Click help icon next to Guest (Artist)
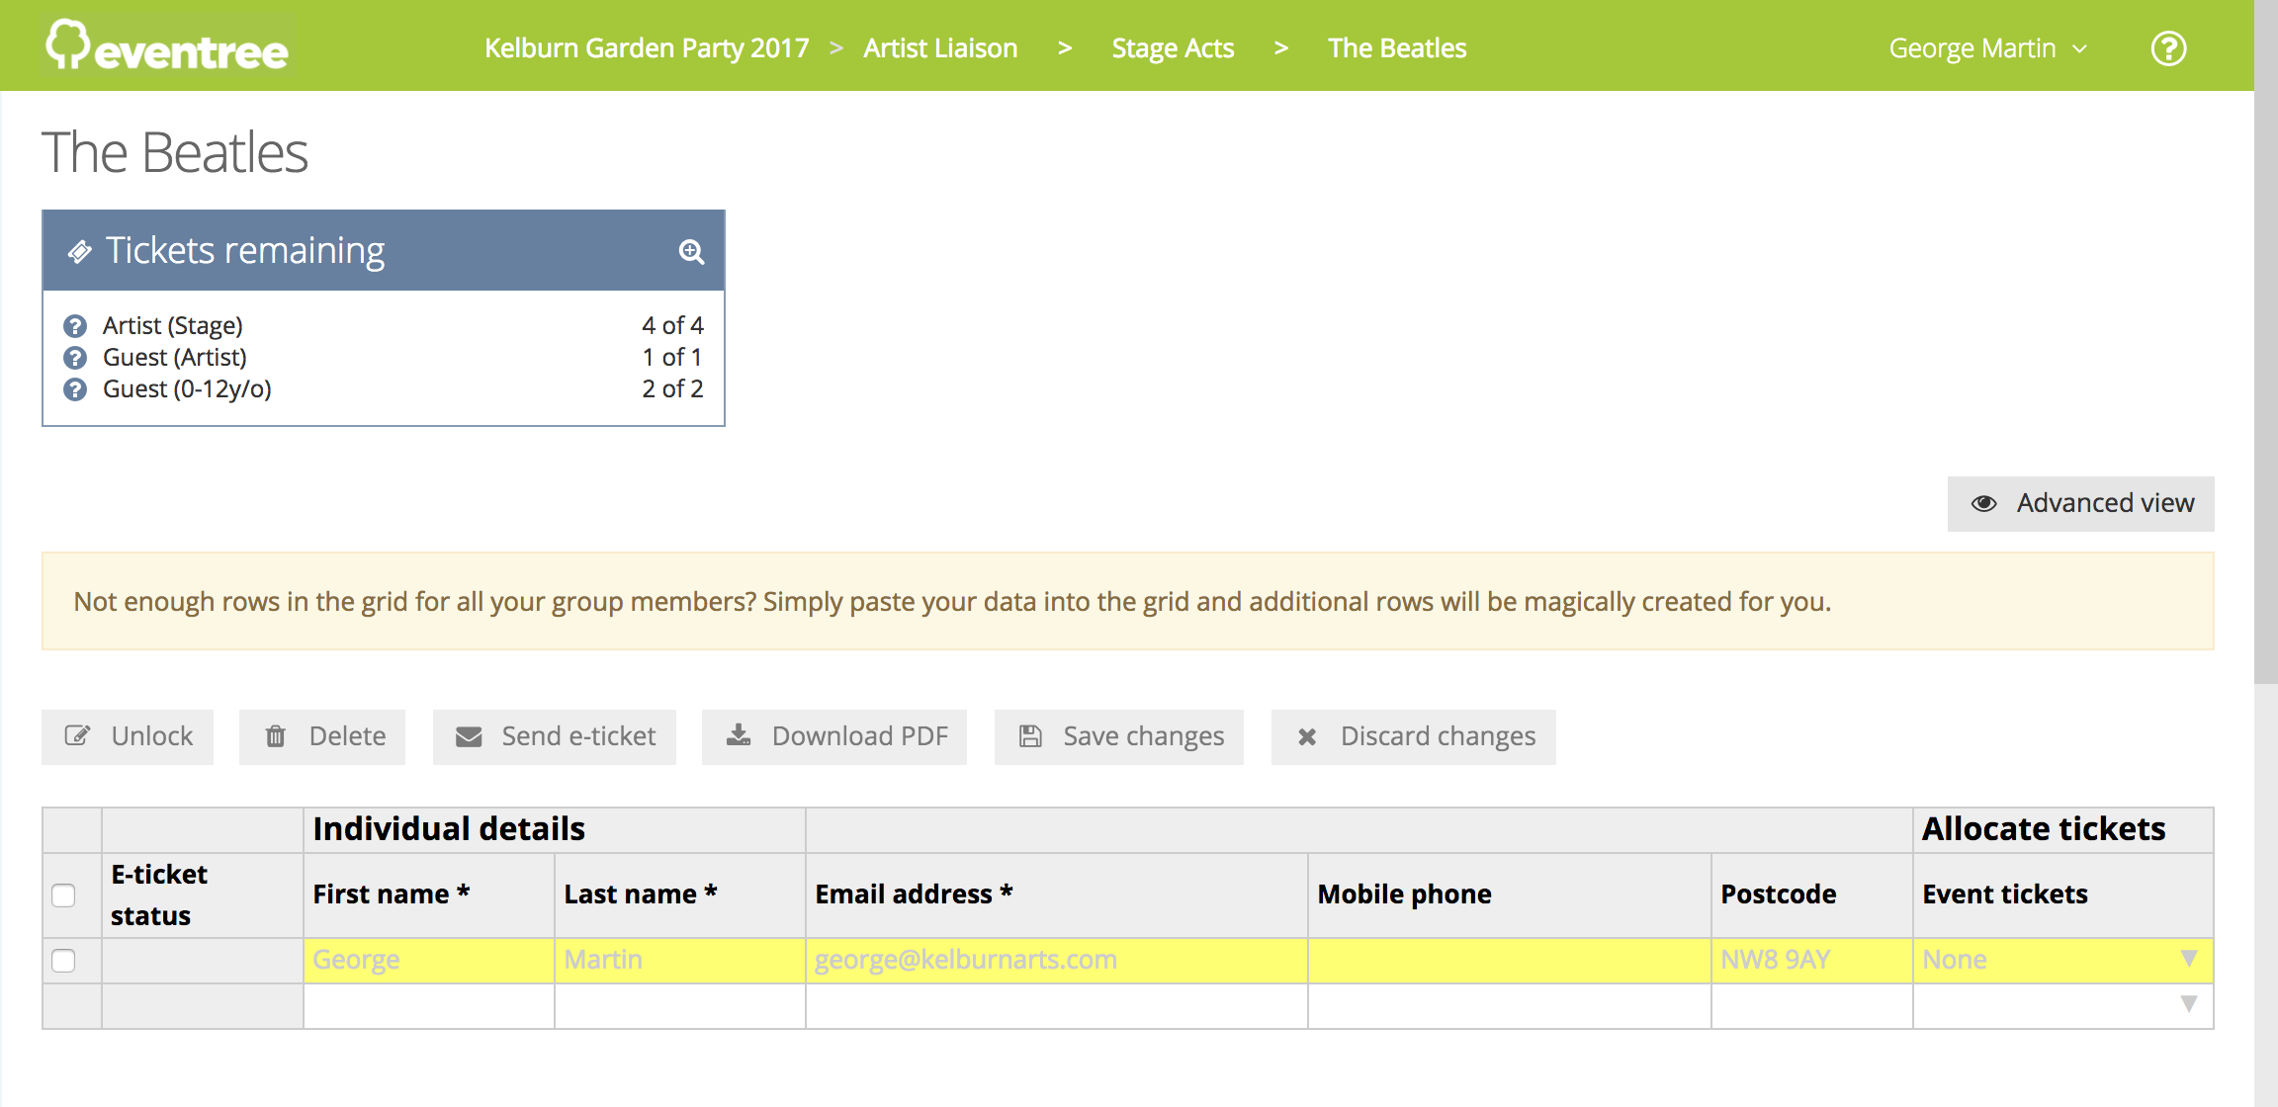The image size is (2278, 1107). (75, 358)
